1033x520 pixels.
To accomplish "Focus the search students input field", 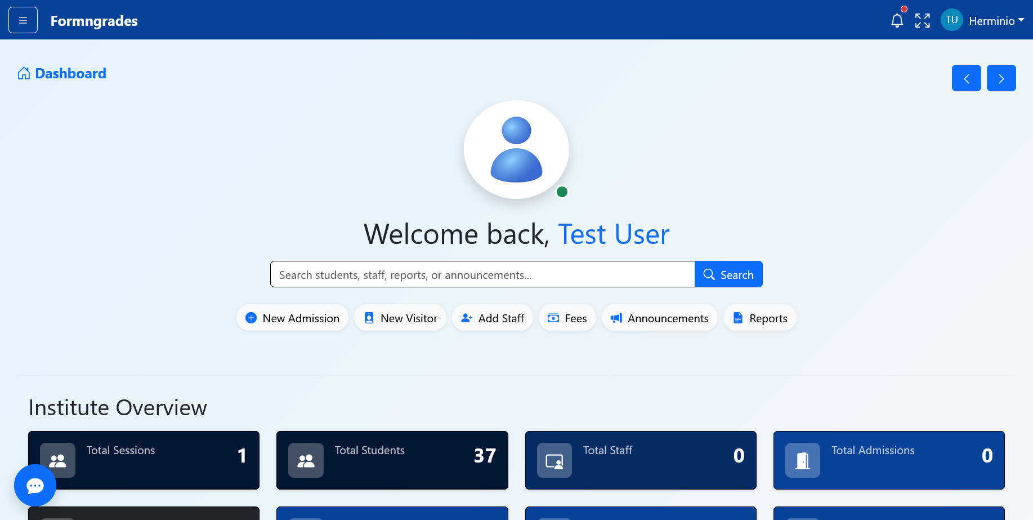I will pos(482,274).
